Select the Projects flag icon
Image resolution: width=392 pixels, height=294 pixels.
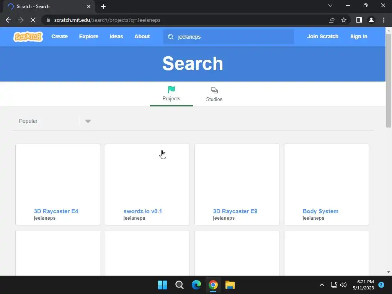click(171, 90)
